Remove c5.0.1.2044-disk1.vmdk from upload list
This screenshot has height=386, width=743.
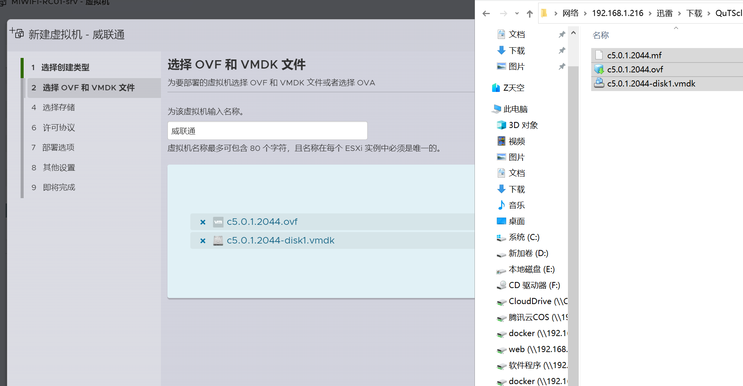203,241
